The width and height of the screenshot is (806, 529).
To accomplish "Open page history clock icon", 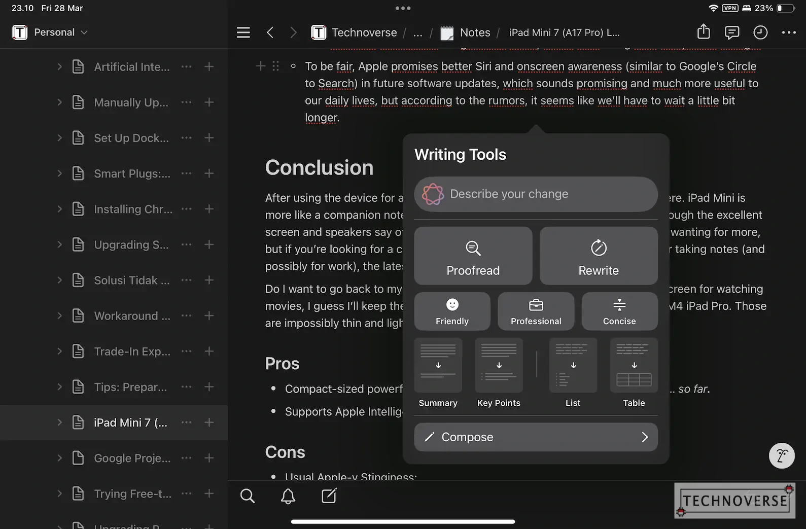I will (x=760, y=32).
